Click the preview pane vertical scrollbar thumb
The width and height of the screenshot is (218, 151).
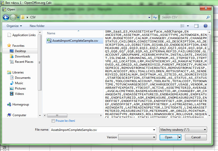(209, 49)
